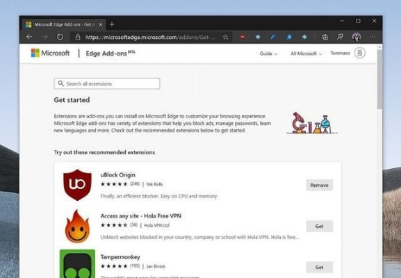The width and height of the screenshot is (401, 278).
Task: Open the Tampermonkey title
Action: 120,256
